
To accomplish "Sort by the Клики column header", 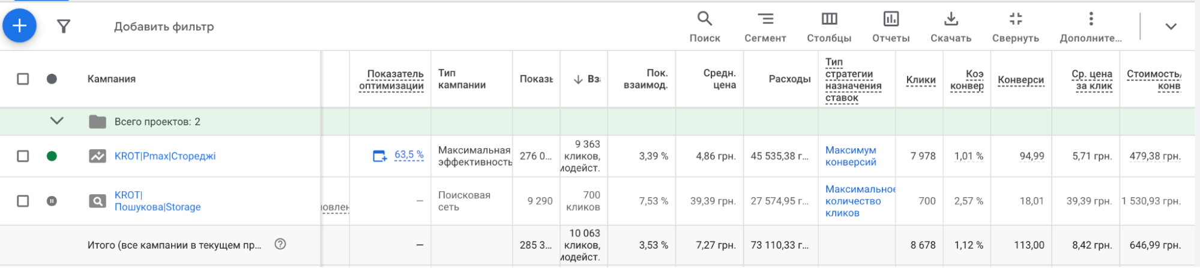I will (921, 80).
